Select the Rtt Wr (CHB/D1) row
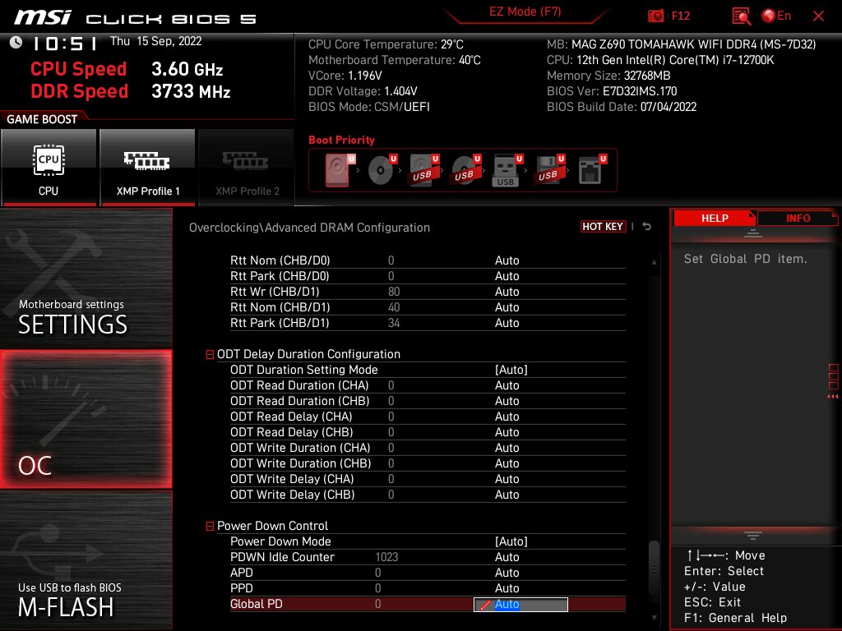 point(428,292)
